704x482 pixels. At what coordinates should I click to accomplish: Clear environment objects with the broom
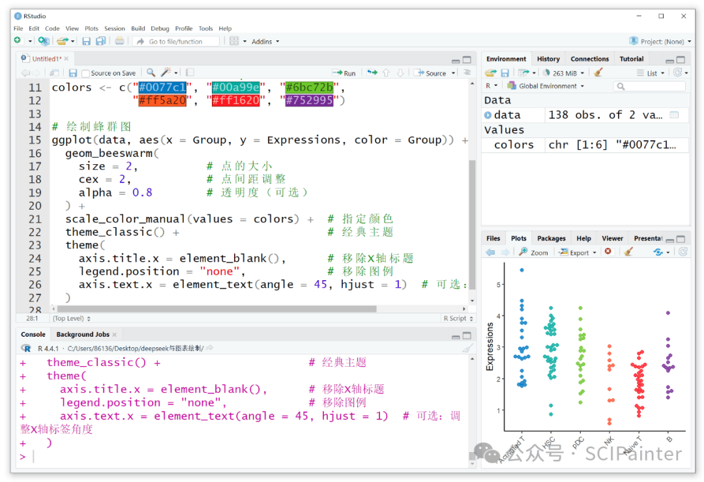(598, 73)
